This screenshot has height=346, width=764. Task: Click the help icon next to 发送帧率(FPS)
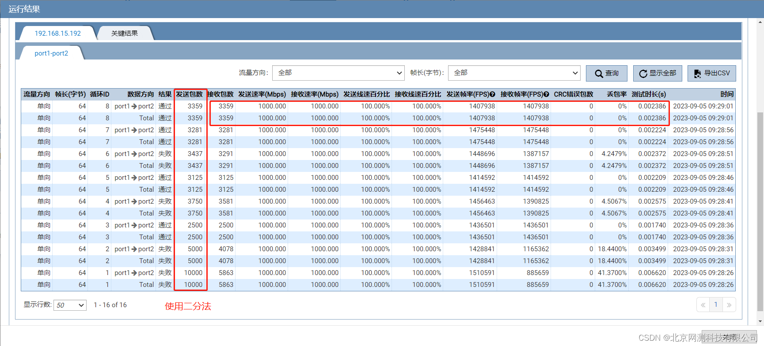[492, 94]
